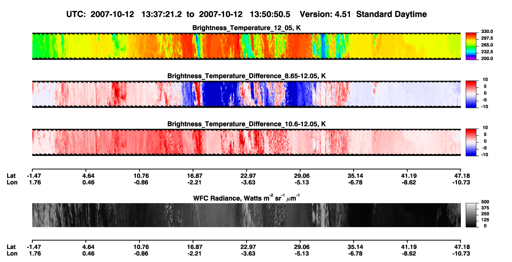Viewport: 512px width, 262px height.
Task: Click the 200.0 color bar label
Action: 487,59
